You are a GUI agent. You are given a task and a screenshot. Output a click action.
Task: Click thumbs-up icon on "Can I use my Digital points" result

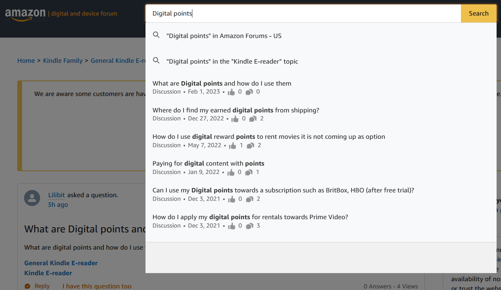[232, 199]
